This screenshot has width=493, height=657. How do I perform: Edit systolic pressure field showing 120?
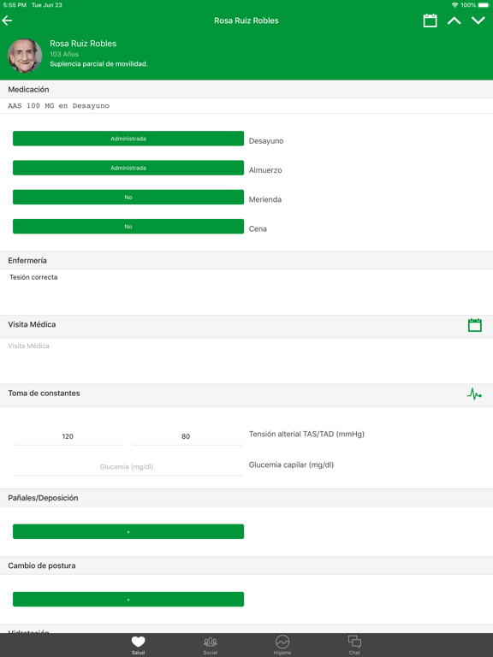coord(68,436)
